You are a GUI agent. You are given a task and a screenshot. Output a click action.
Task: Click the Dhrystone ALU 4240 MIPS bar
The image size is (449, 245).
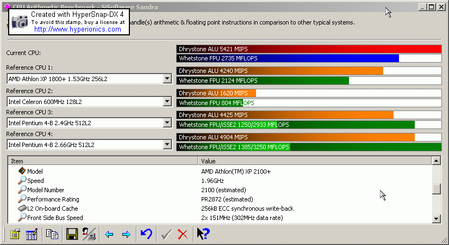[x=309, y=71]
